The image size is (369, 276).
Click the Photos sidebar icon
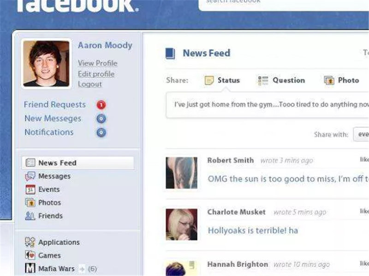point(30,202)
